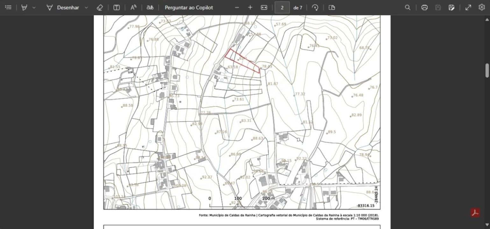Rotate the PDF page
Image resolution: width=490 pixels, height=229 pixels.
tap(315, 7)
